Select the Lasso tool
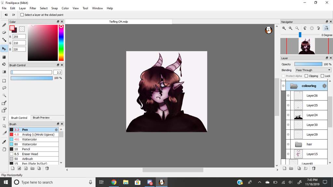The width and height of the screenshot is (333, 187). 4,88
